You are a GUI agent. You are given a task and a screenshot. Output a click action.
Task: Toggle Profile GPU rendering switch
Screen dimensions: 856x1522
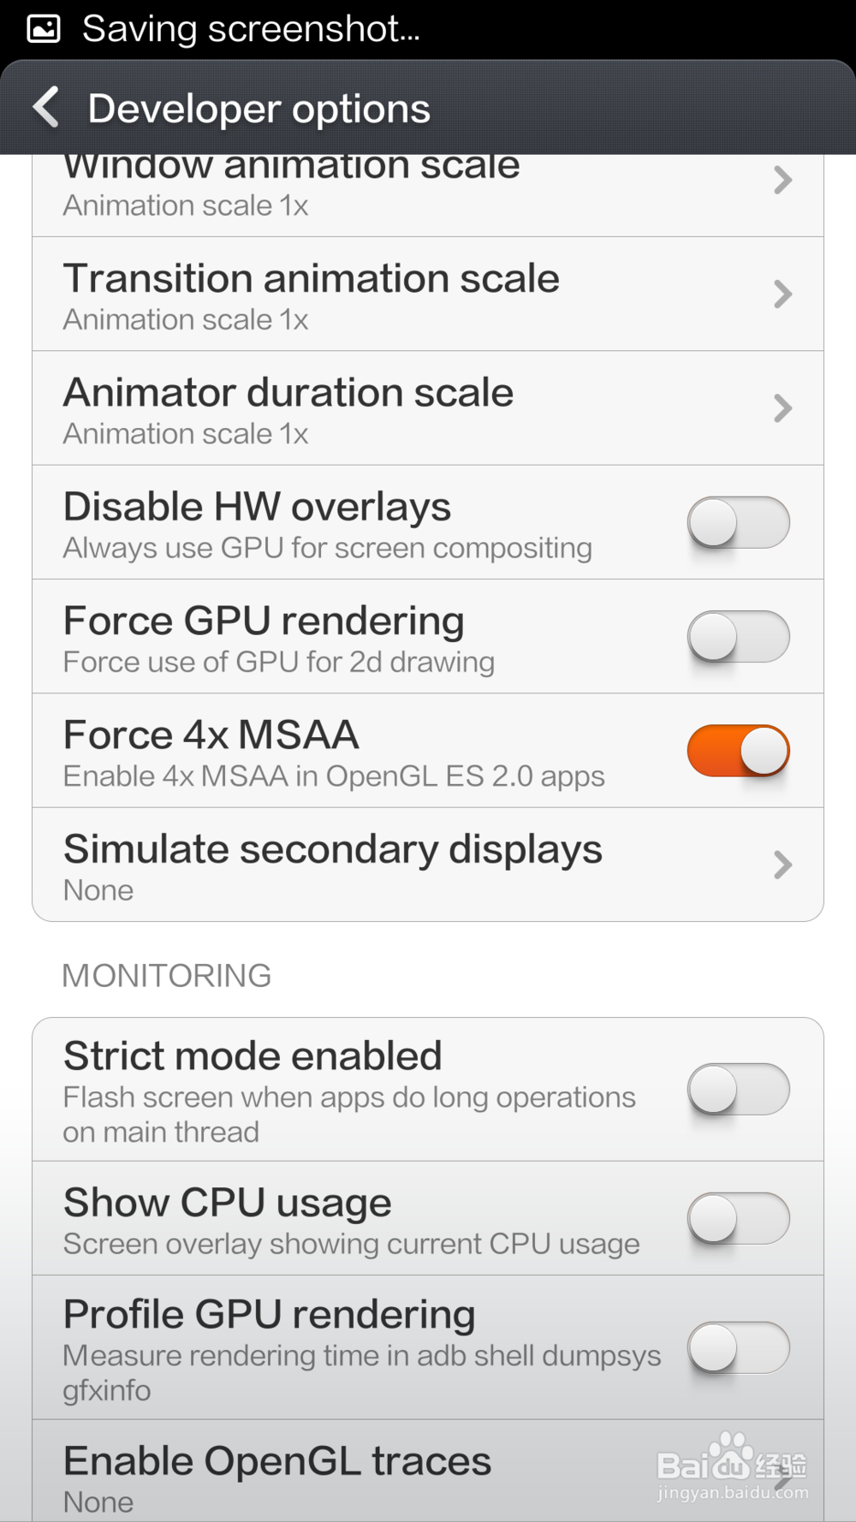click(738, 1347)
